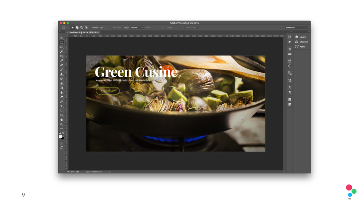Open the Channels panel

(x=301, y=42)
